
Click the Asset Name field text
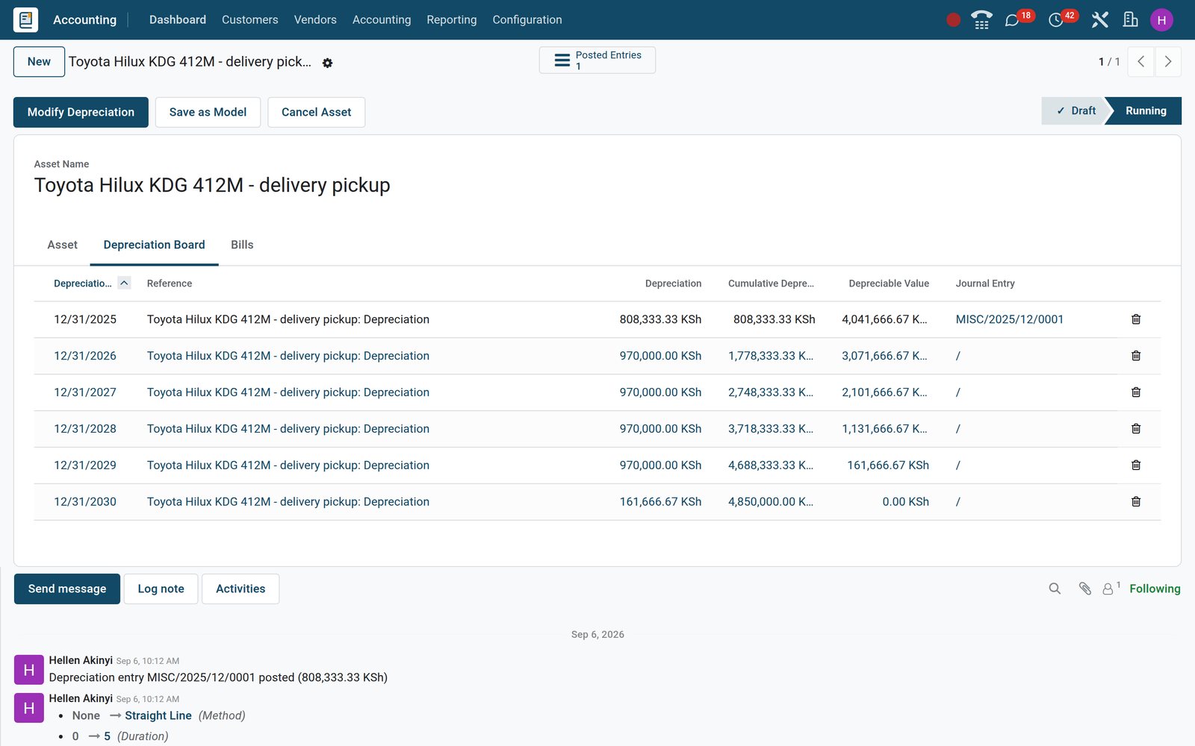[212, 185]
